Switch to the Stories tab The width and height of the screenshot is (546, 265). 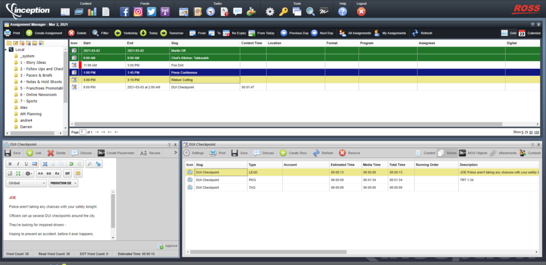[447, 153]
